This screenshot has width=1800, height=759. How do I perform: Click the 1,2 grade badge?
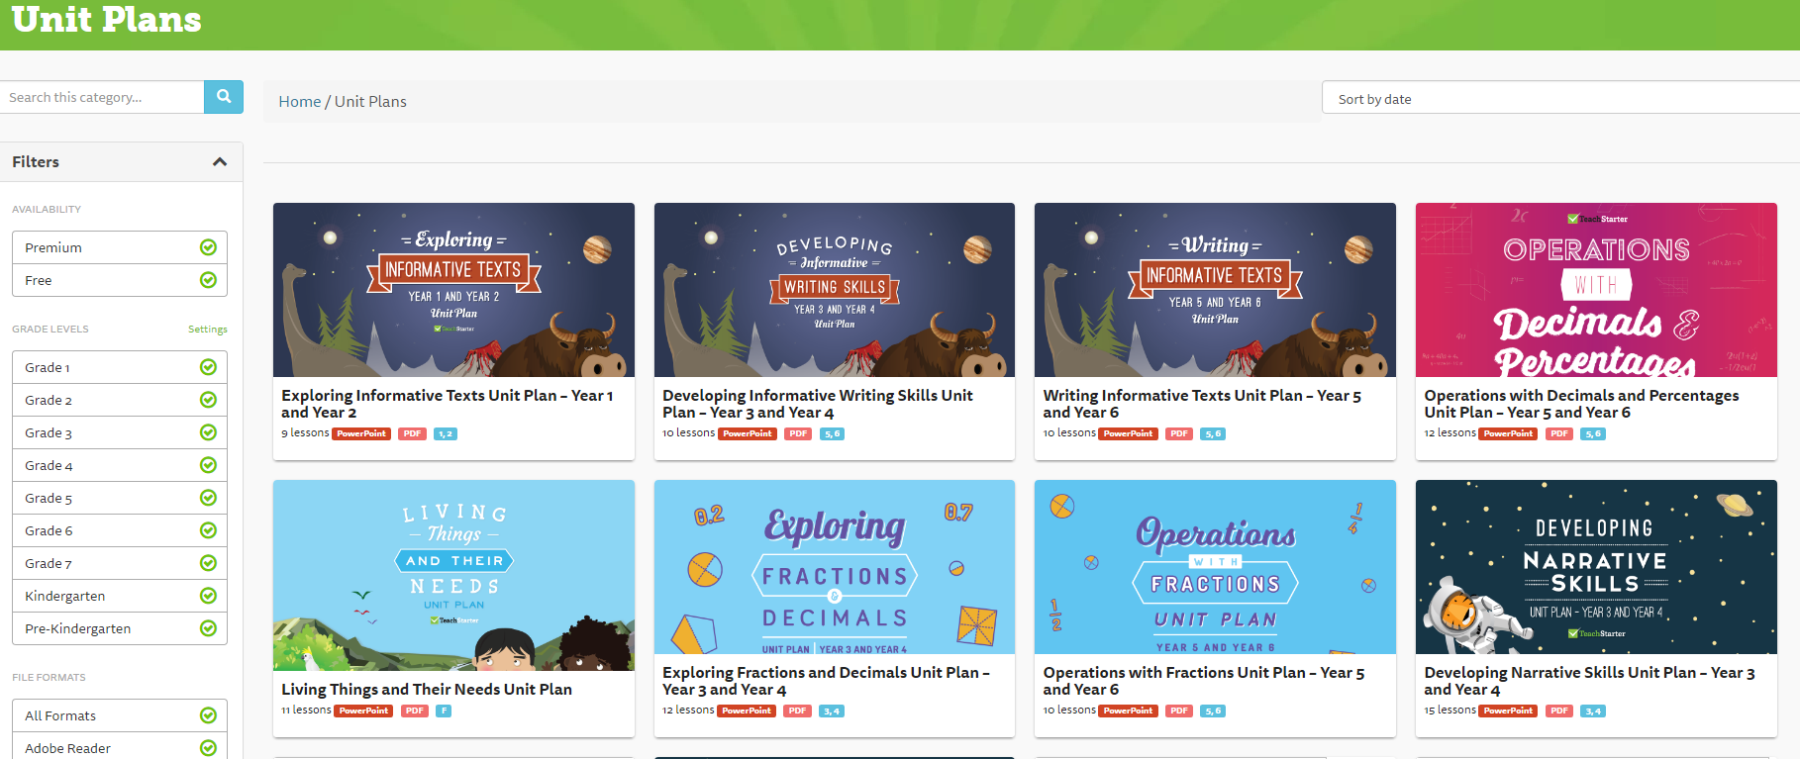[446, 433]
